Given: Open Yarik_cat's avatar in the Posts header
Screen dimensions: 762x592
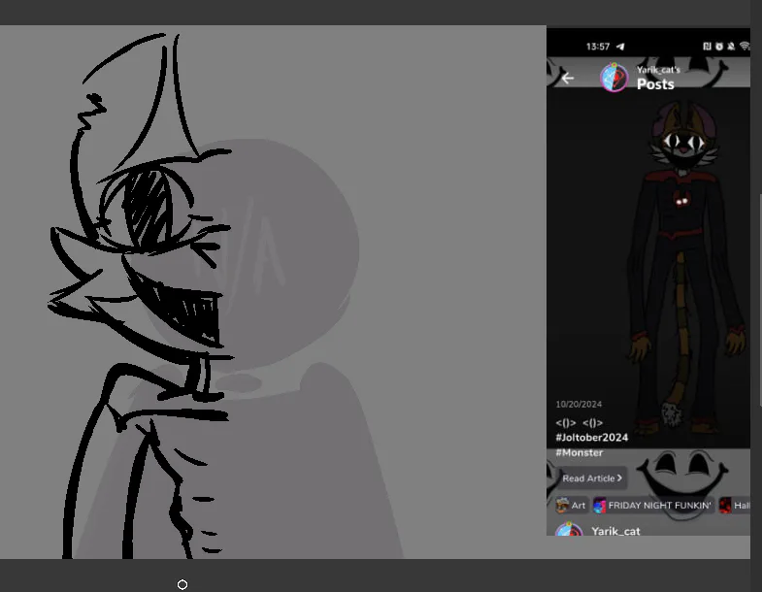Looking at the screenshot, I should pyautogui.click(x=613, y=78).
